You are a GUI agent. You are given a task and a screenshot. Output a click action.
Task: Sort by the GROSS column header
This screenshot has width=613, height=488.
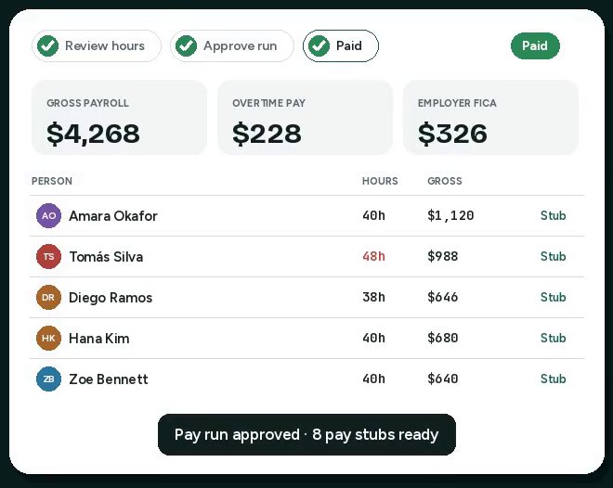(445, 181)
